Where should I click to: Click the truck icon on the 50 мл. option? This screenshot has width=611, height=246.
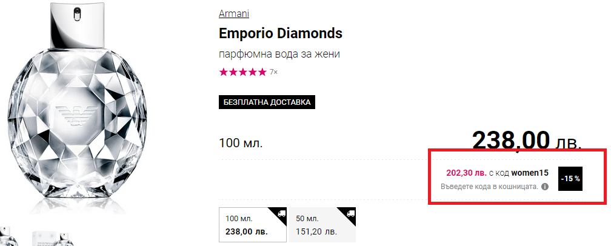point(350,213)
